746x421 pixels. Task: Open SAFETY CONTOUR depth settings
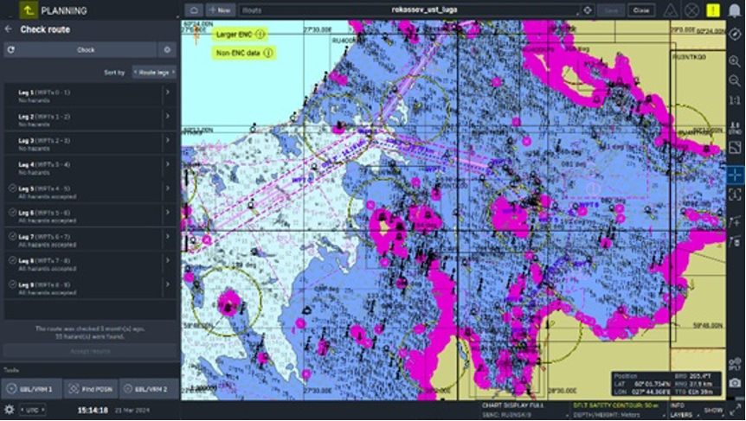tap(619, 410)
